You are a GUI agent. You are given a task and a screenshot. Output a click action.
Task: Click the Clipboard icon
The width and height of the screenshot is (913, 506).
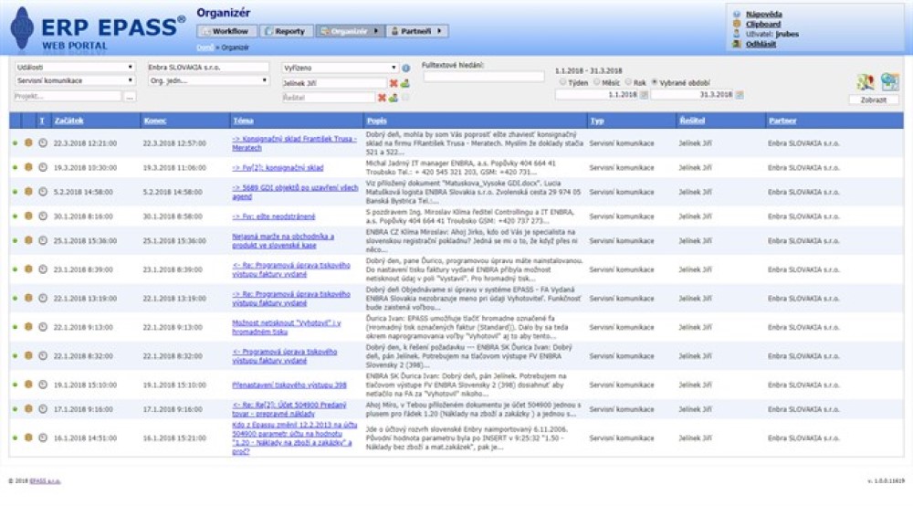737,25
